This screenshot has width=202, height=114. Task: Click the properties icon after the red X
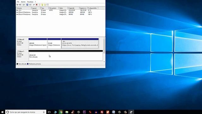pyautogui.click(x=39, y=5)
